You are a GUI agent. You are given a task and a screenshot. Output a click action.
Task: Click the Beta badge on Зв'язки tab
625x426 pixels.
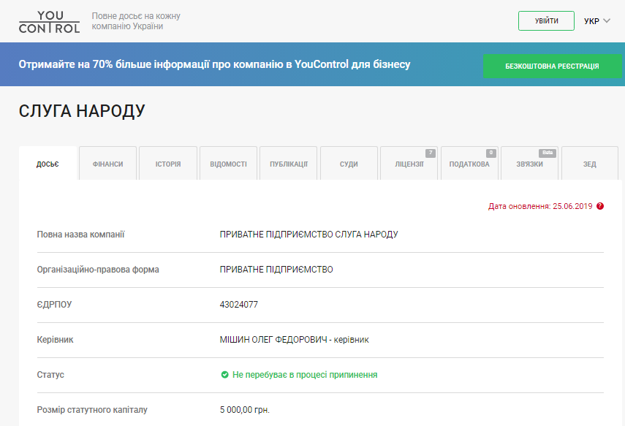(x=548, y=153)
